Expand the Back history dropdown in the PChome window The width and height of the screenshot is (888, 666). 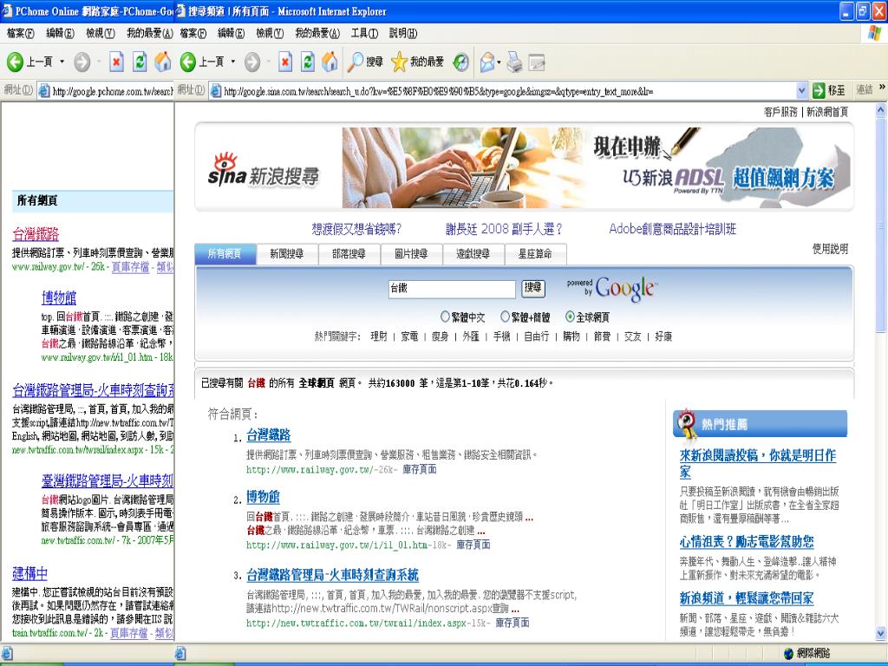pyautogui.click(x=62, y=62)
